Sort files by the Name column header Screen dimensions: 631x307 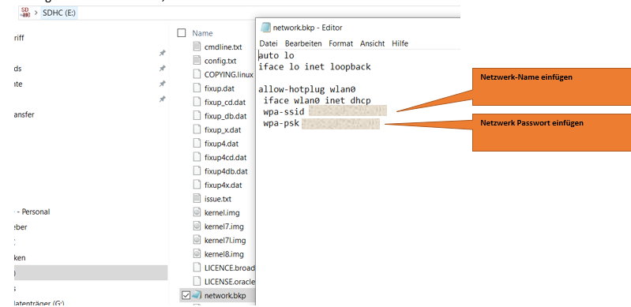[x=202, y=33]
